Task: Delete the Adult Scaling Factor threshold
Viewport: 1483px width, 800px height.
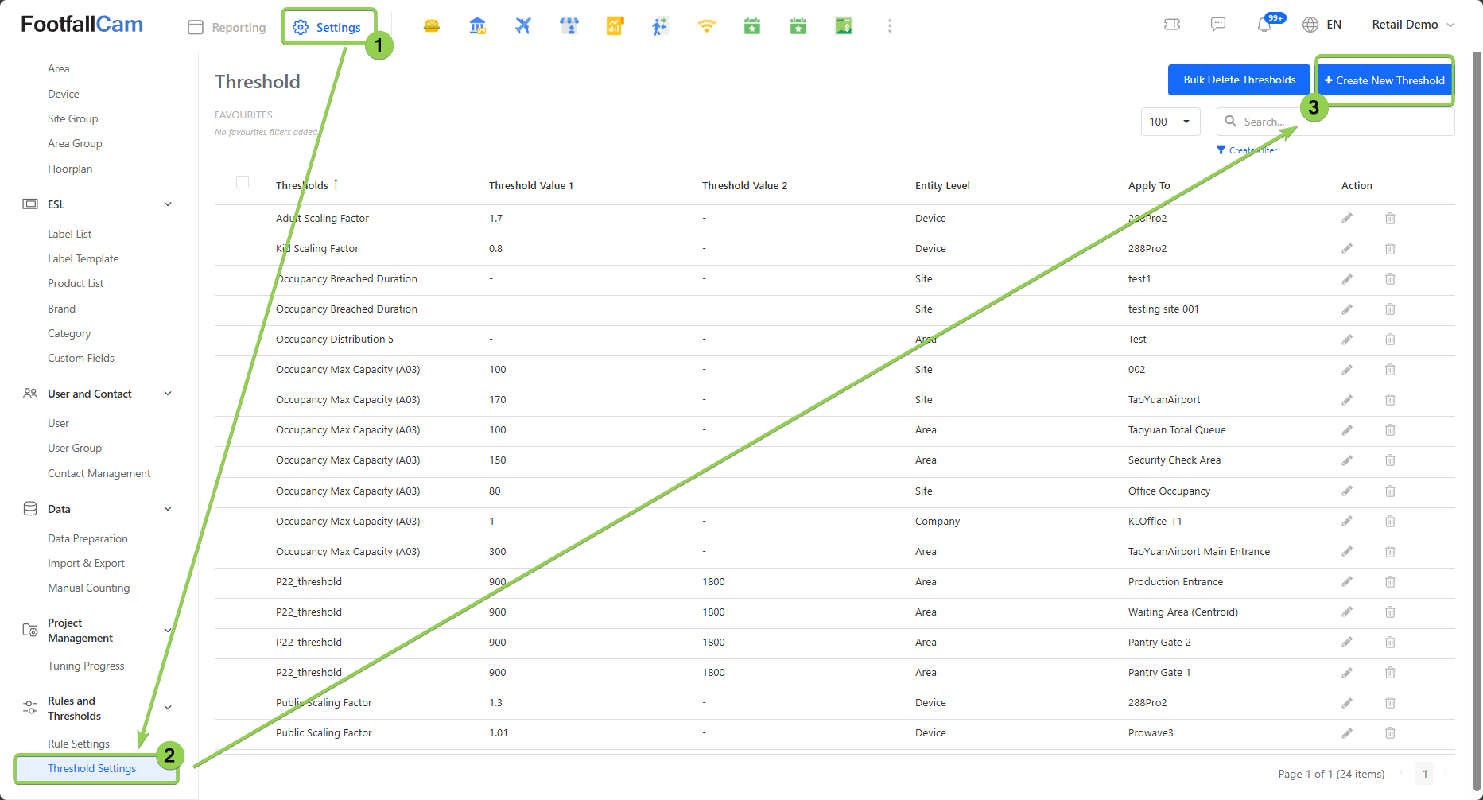Action: click(x=1390, y=219)
